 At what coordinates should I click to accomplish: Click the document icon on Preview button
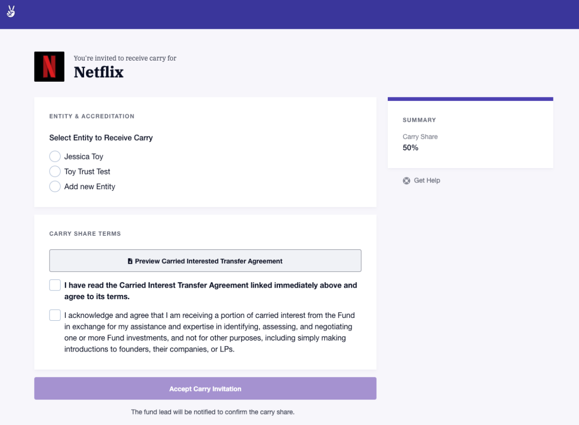[x=130, y=261]
